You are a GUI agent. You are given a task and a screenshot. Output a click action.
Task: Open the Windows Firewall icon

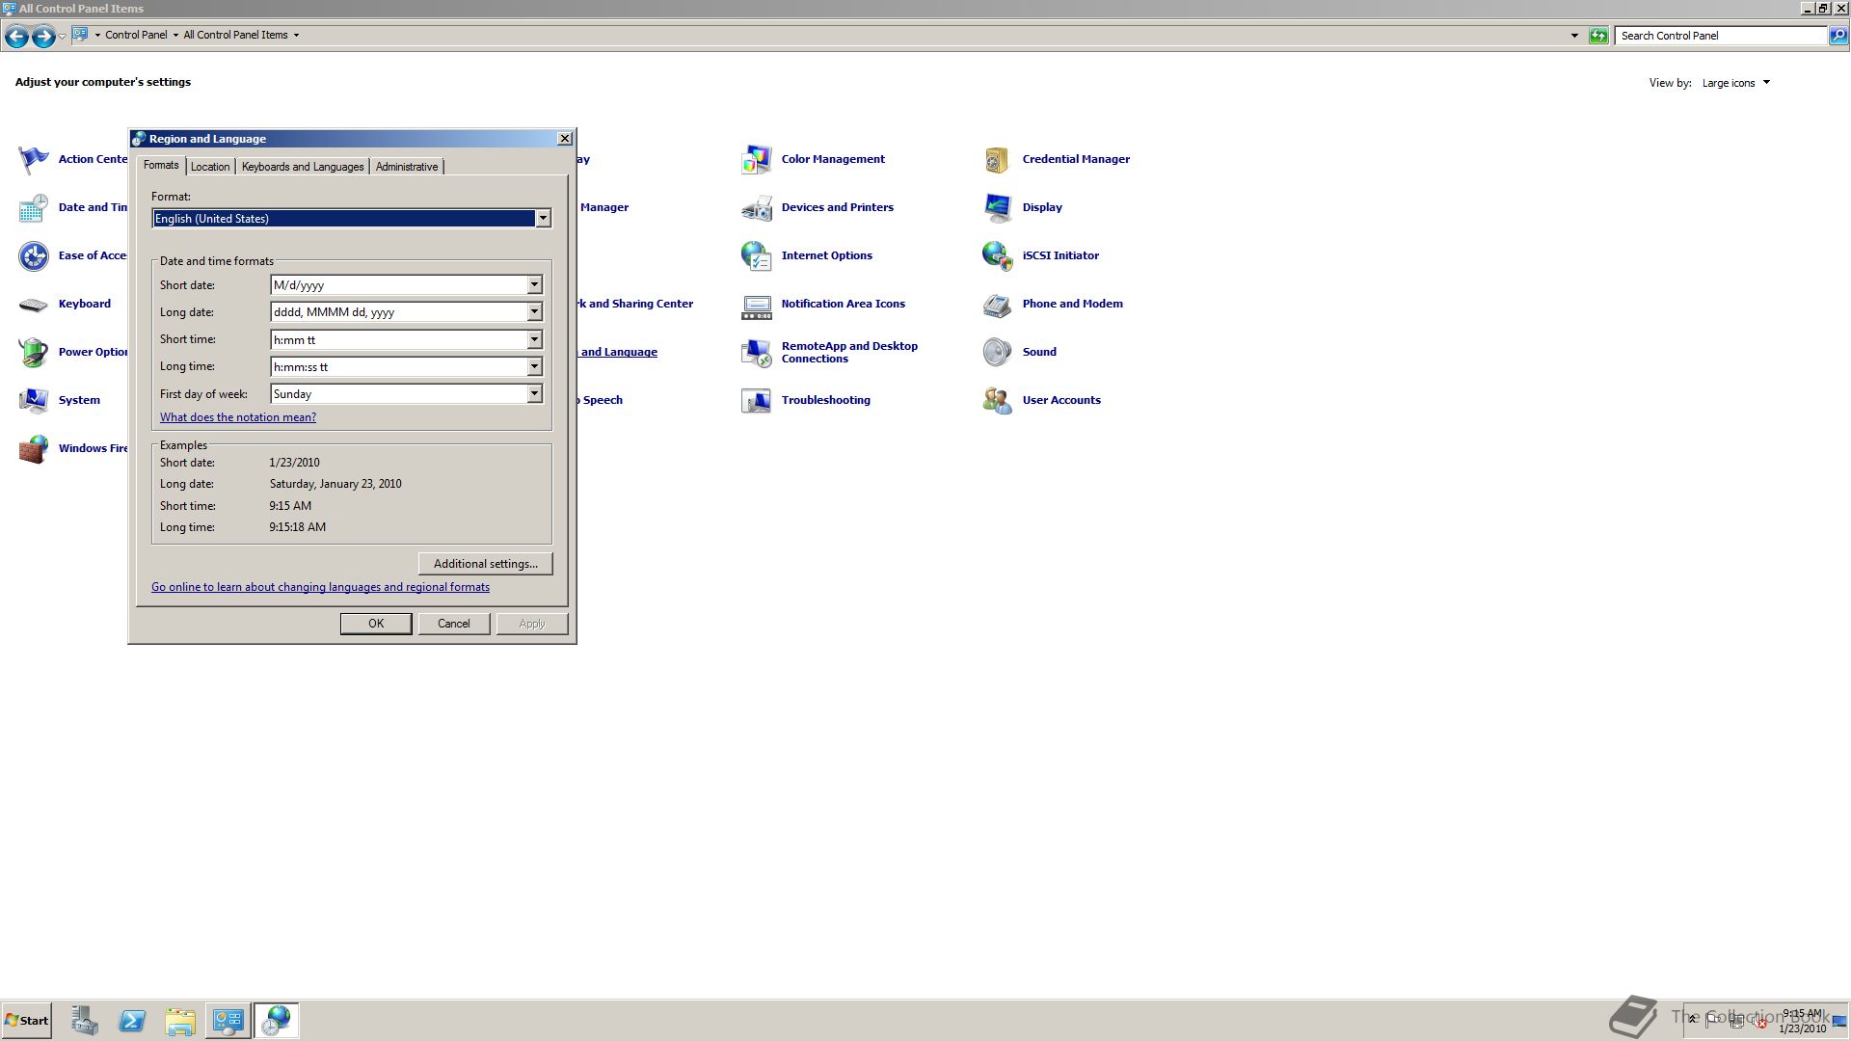pos(34,448)
